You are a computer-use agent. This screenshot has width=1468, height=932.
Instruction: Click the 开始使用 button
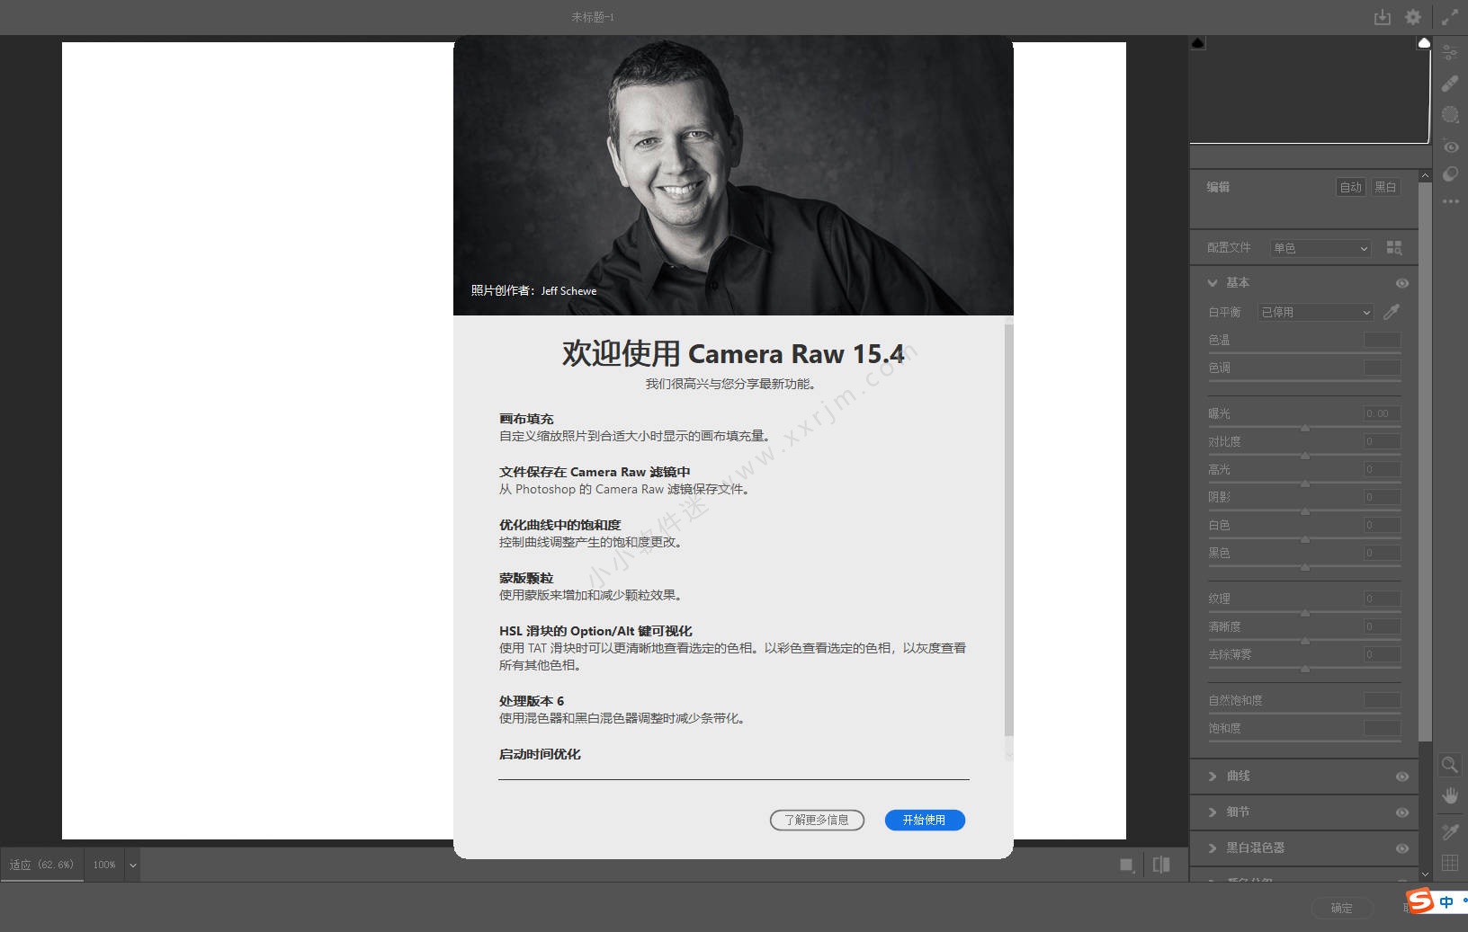(924, 820)
